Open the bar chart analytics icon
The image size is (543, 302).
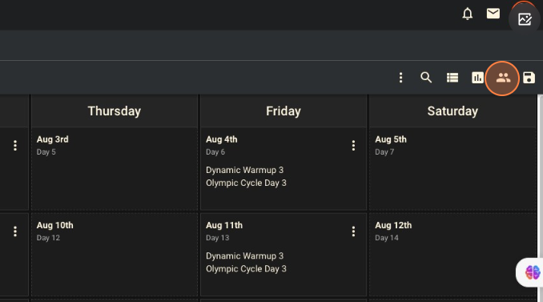pos(477,78)
